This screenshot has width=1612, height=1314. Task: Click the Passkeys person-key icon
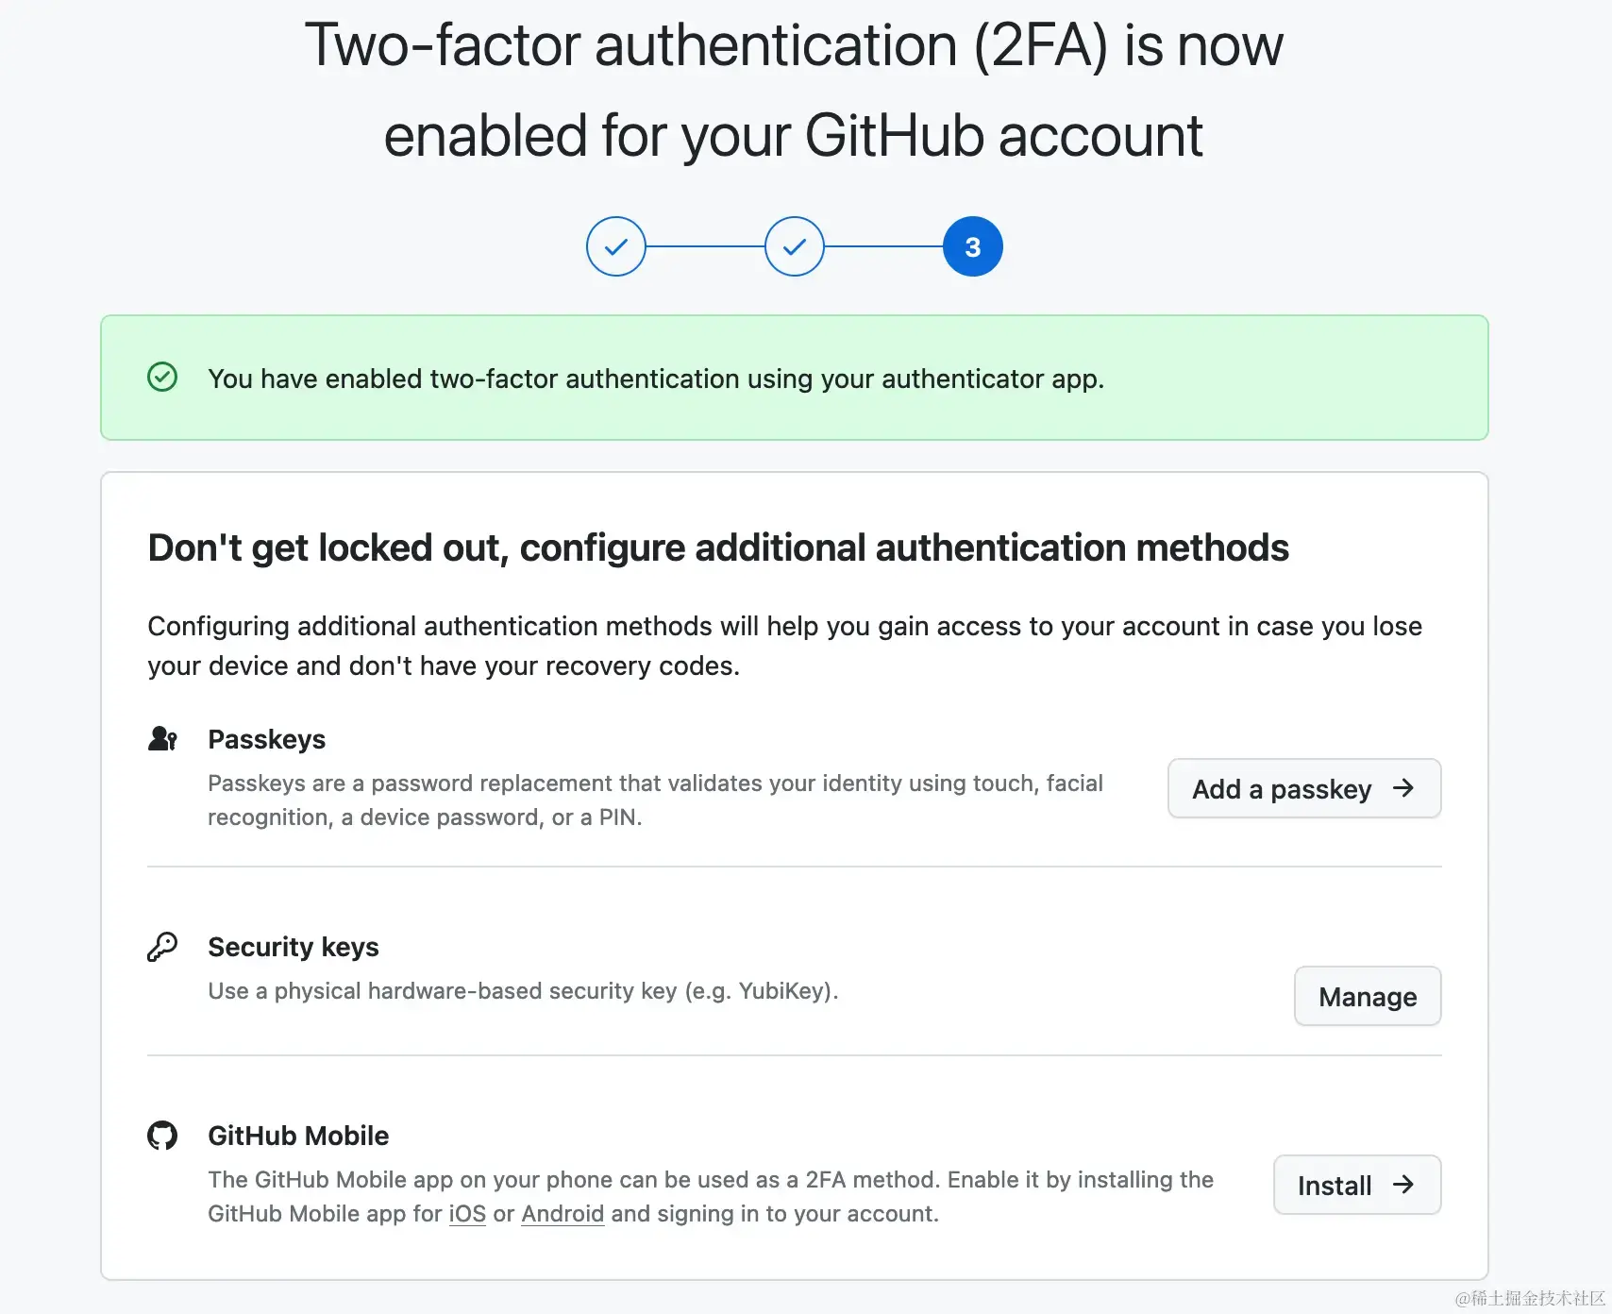point(162,738)
